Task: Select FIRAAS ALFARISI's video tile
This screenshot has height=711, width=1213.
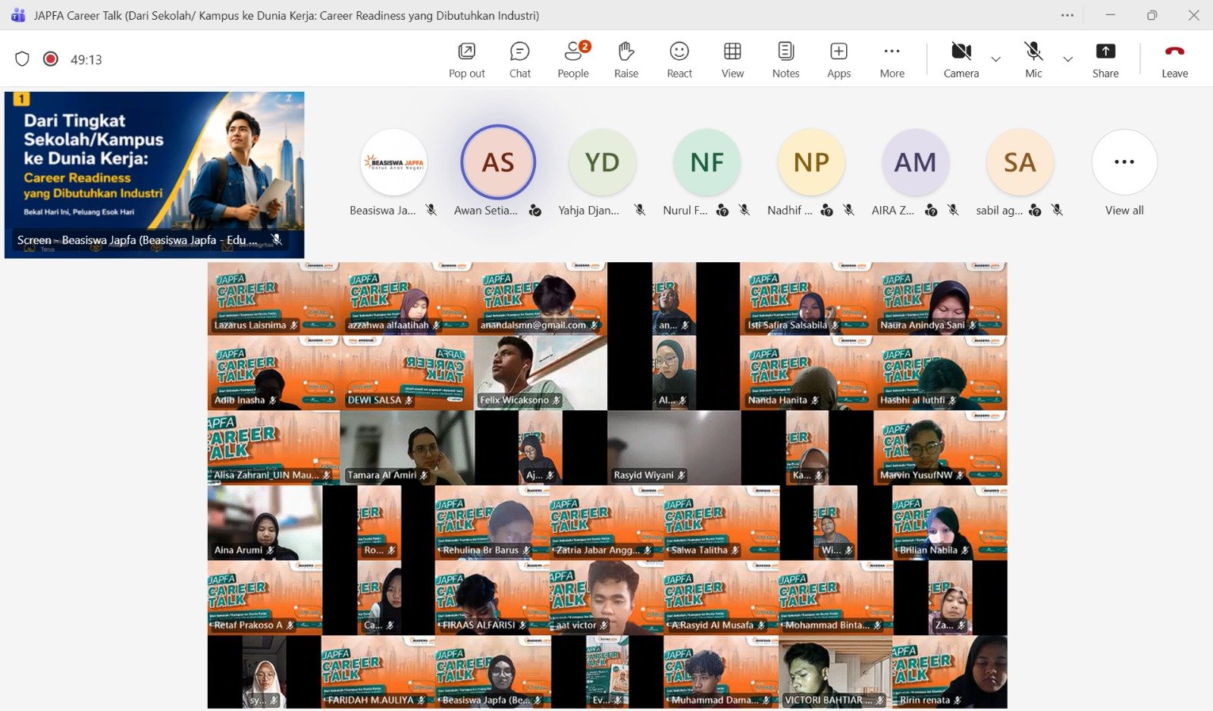Action: pos(493,598)
